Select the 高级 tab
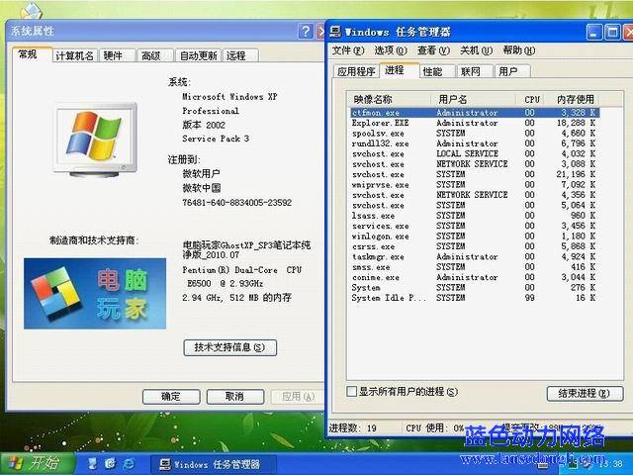 coord(155,55)
